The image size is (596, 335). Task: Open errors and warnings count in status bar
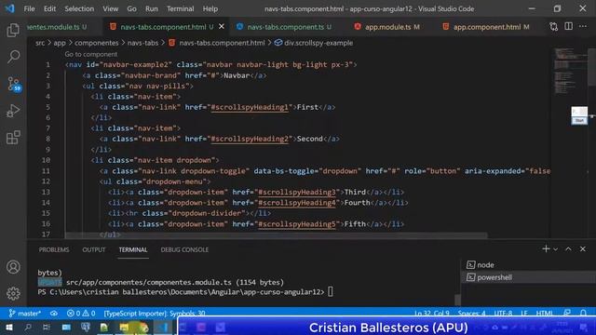click(81, 314)
